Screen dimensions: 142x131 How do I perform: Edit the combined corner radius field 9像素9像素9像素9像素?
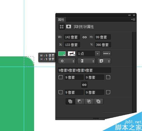[x=84, y=70]
